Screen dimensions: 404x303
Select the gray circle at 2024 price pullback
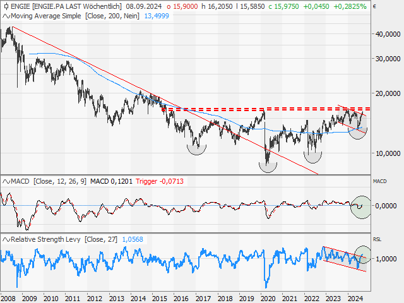pos(358,133)
